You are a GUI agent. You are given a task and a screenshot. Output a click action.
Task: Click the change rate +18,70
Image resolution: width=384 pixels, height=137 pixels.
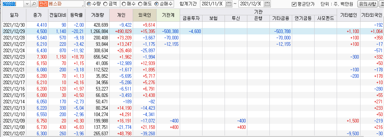(77, 57)
